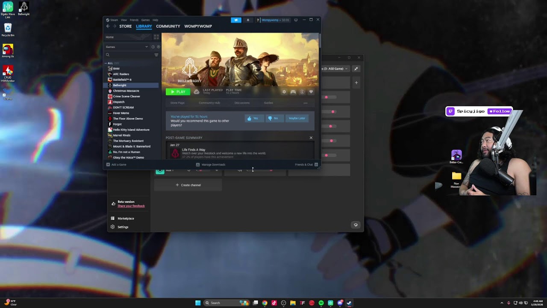Open Bellwright game properties gear
547x308 pixels.
click(284, 92)
